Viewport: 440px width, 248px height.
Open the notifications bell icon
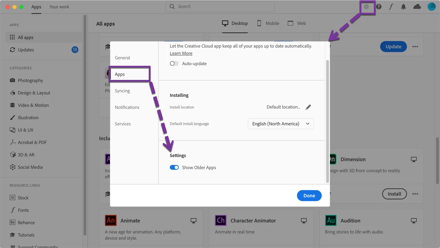click(404, 7)
